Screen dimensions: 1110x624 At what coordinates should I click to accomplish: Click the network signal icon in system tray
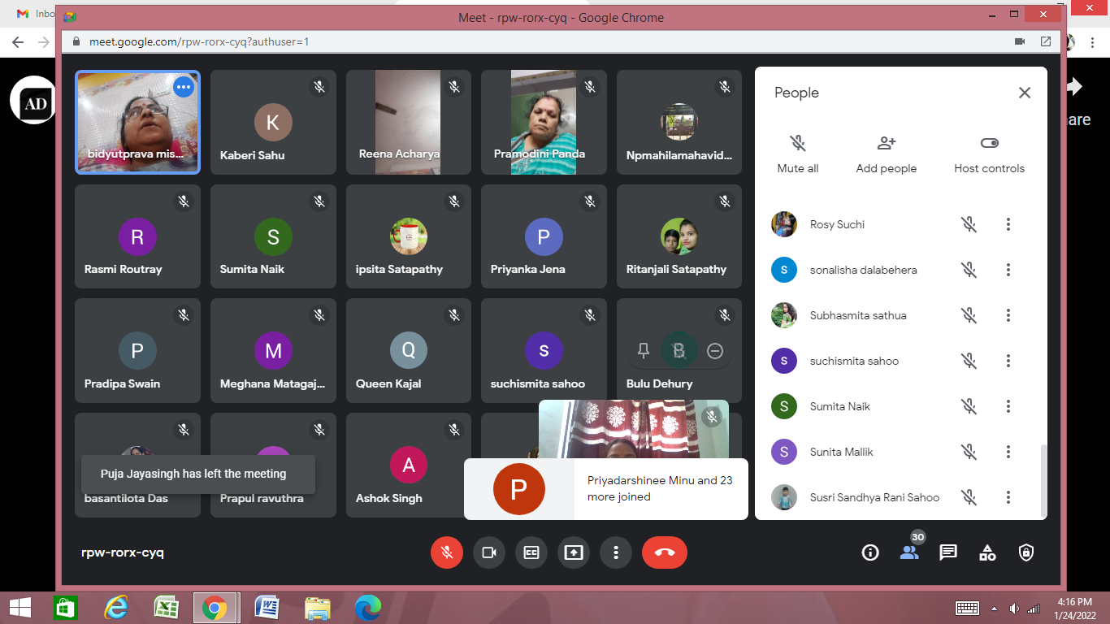point(1034,609)
